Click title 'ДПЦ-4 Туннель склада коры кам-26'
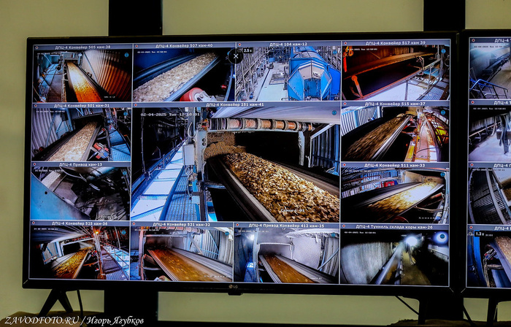Image resolution: width=511 pixels, height=327 pixels. coord(394,227)
